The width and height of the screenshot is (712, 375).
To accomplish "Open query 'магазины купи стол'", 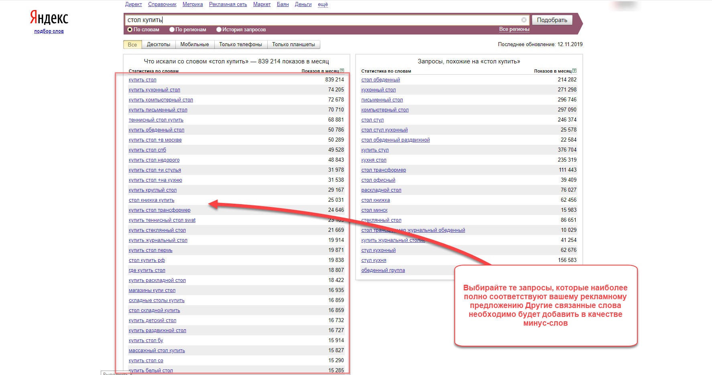I will (152, 290).
